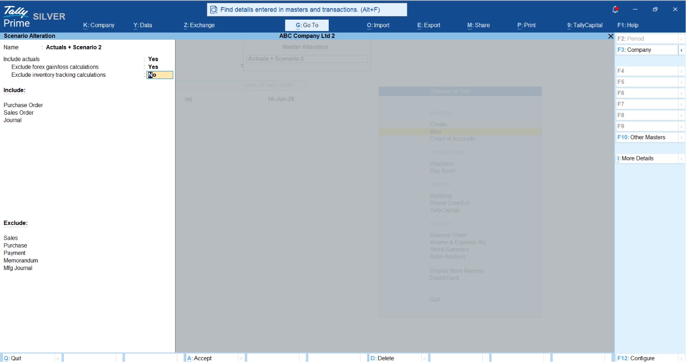Image resolution: width=686 pixels, height=362 pixels.
Task: Click Create in Gateway of Tally
Action: (438, 125)
